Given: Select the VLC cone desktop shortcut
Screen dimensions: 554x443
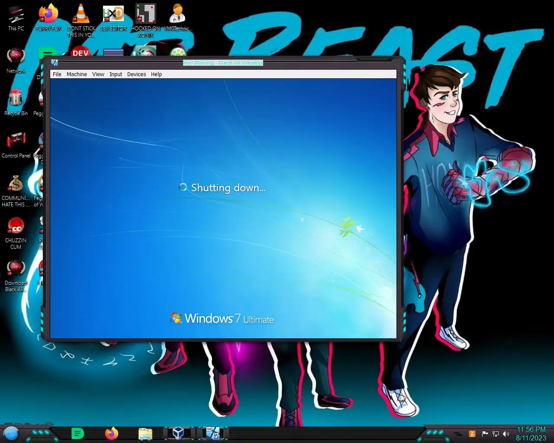Looking at the screenshot, I should [x=81, y=21].
